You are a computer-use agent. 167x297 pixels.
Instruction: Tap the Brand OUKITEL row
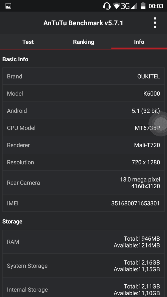pyautogui.click(x=83, y=76)
